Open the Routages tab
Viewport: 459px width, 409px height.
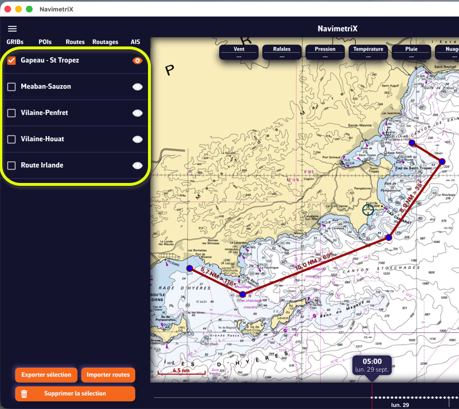click(x=105, y=42)
